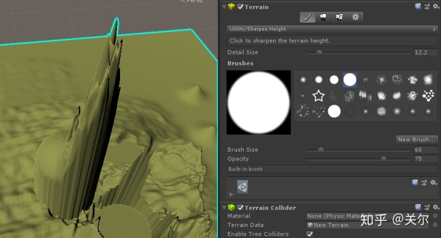Select the currently highlighted large round brush
The width and height of the screenshot is (441, 238).
pos(350,80)
